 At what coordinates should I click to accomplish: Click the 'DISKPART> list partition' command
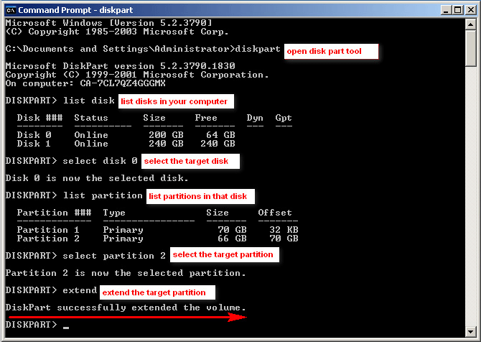point(74,195)
